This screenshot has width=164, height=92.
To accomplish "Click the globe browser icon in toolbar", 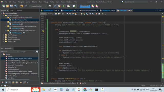I will pos(50,6).
